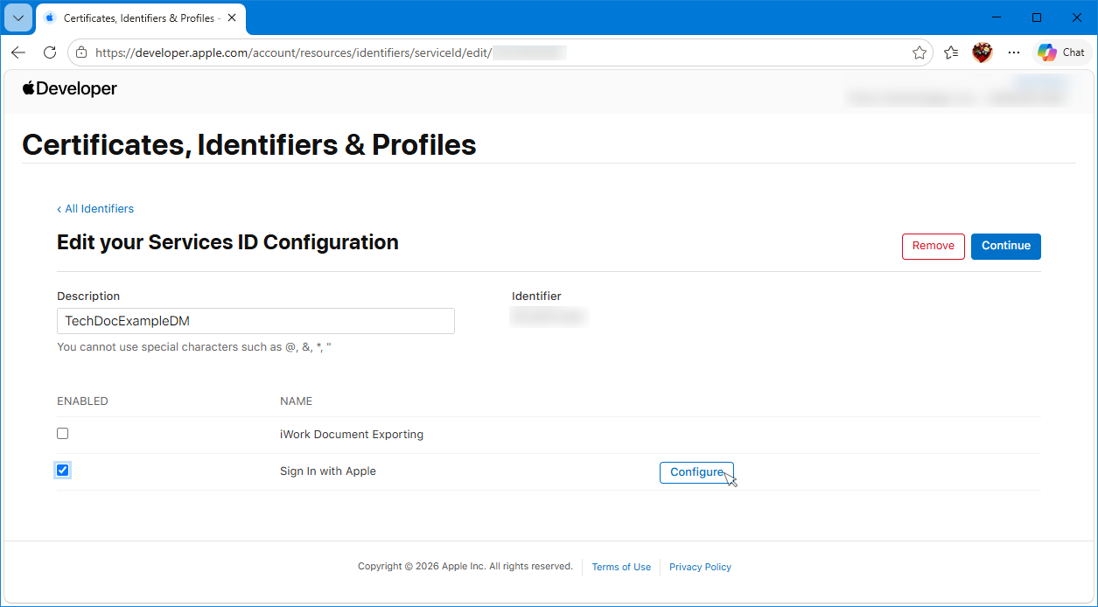Open the browser tab actions dropdown
Screen dimensions: 1098x607
pyautogui.click(x=18, y=17)
